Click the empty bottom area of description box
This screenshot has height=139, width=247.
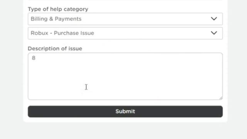coord(125,93)
